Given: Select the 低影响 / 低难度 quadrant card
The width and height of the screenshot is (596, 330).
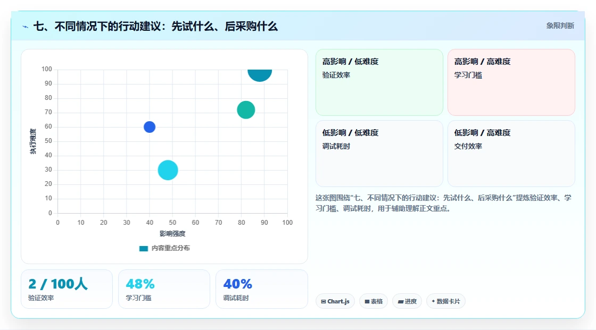Looking at the screenshot, I should click(x=379, y=154).
